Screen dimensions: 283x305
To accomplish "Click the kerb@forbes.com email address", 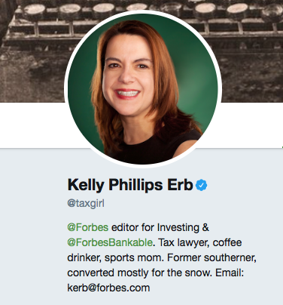I will (108, 288).
